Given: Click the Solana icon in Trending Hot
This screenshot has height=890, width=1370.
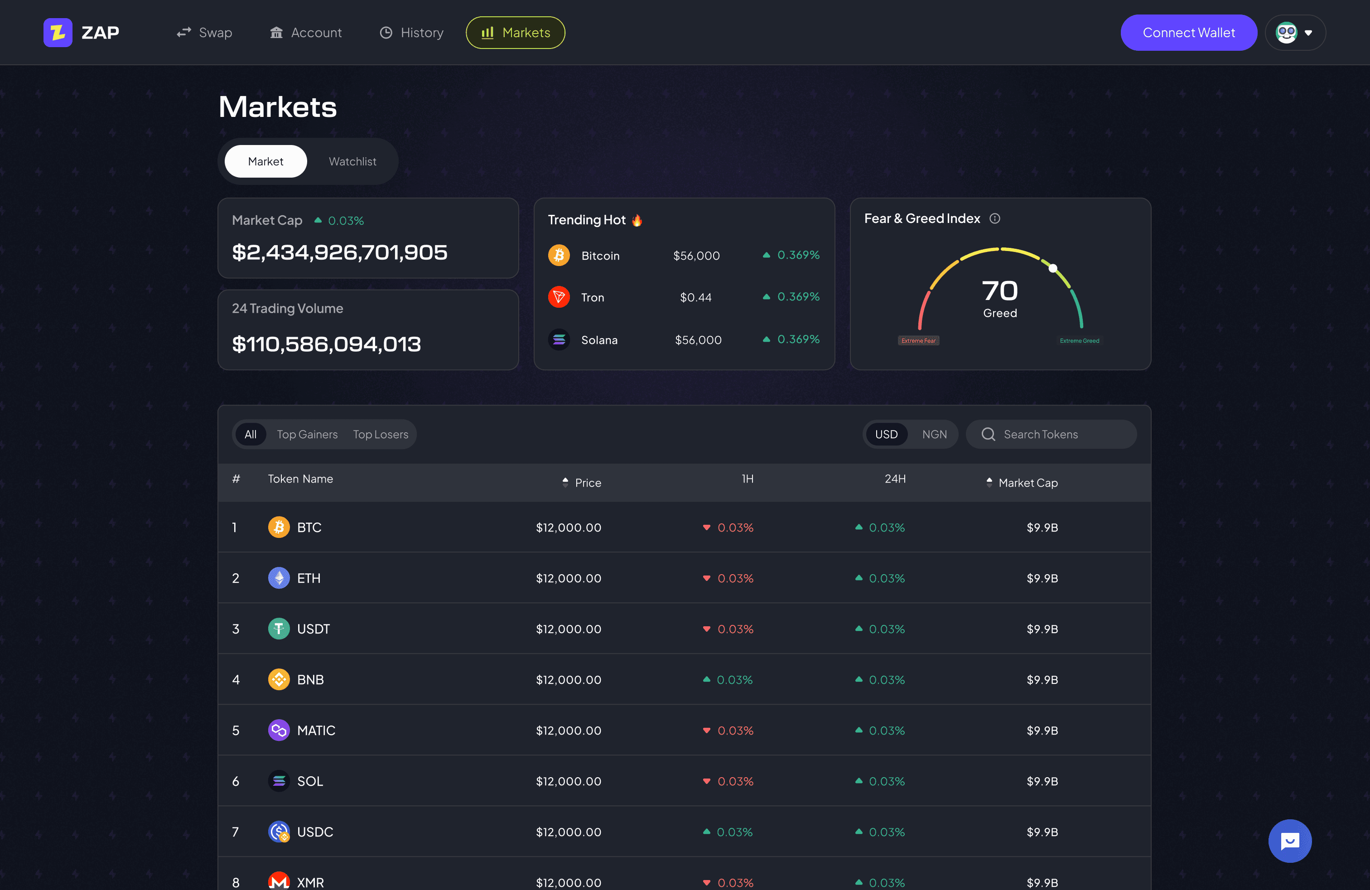Looking at the screenshot, I should [x=558, y=340].
